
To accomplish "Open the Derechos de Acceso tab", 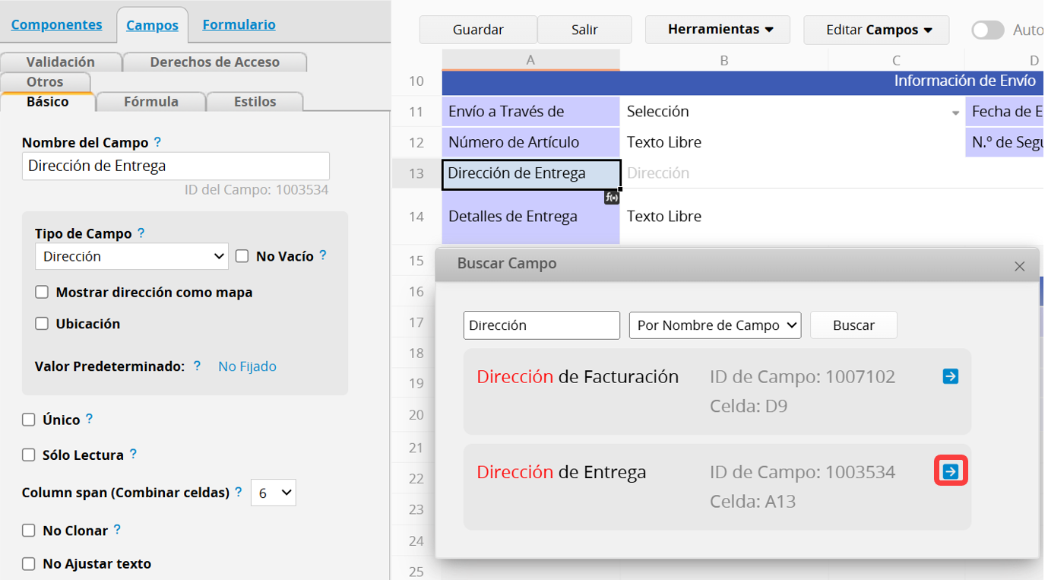I will tap(214, 62).
